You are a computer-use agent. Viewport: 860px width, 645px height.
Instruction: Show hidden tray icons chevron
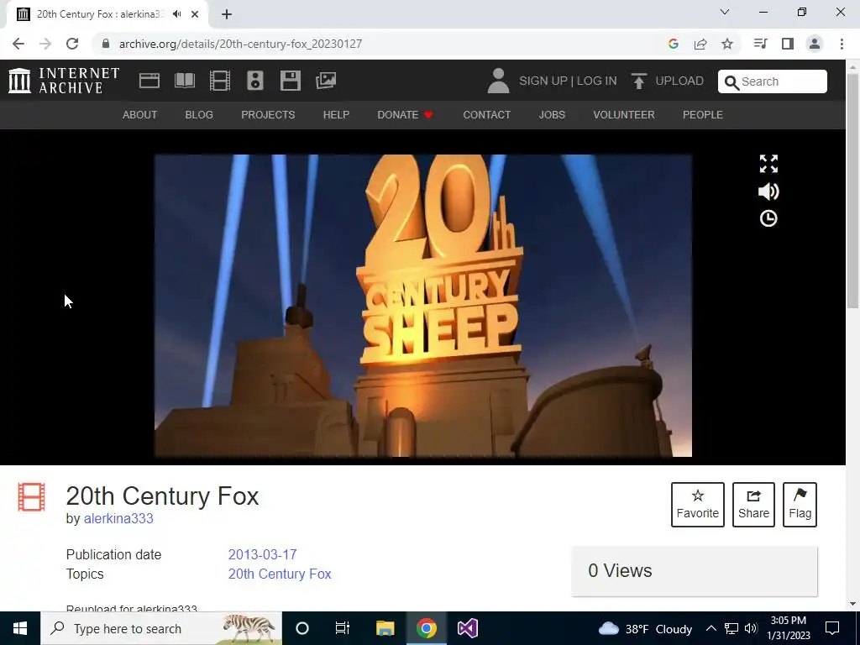point(711,628)
